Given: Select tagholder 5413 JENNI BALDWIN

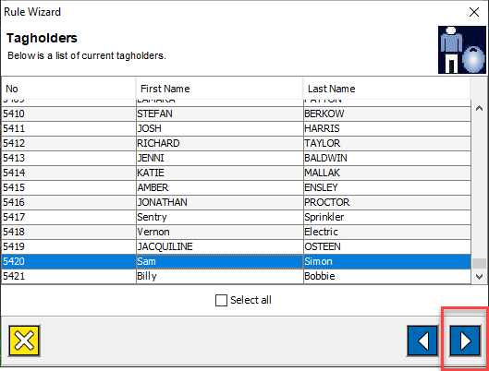Looking at the screenshot, I should tap(236, 158).
